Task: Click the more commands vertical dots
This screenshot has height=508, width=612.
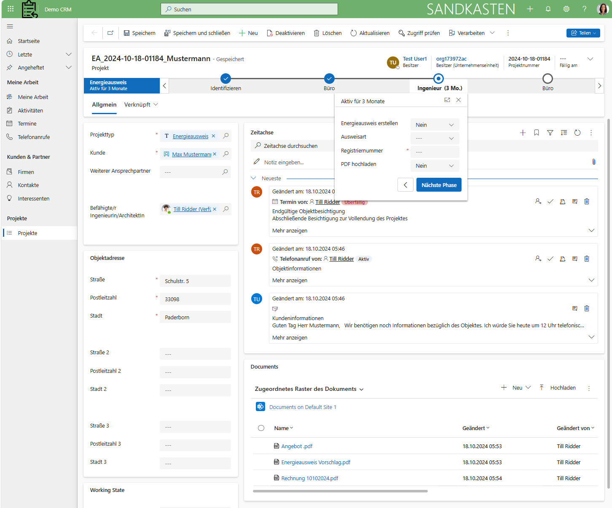Action: (508, 33)
